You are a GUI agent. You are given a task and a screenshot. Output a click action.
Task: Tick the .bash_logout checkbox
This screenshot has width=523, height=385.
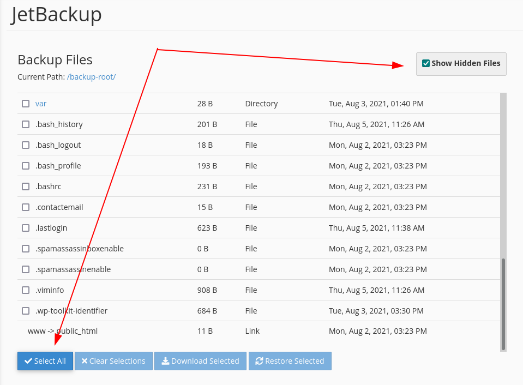click(x=26, y=145)
